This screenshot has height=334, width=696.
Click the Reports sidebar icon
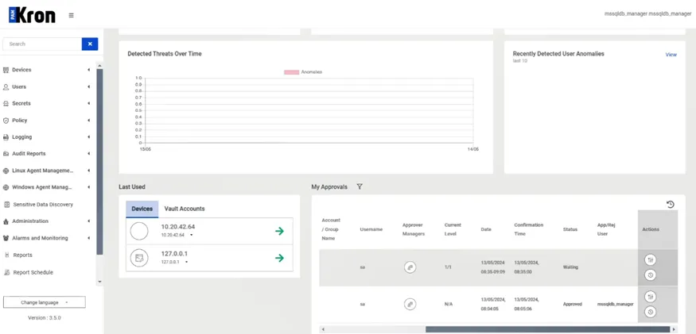coord(6,255)
